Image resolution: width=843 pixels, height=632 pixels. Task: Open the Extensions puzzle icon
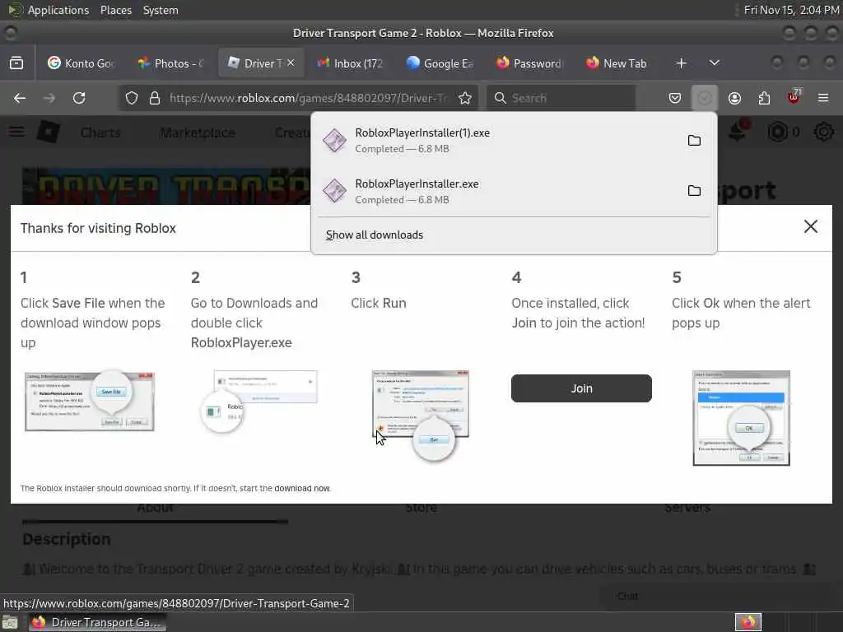(x=764, y=98)
